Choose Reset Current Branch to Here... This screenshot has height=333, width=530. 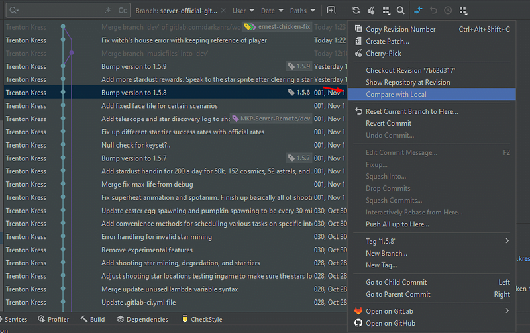432,111
